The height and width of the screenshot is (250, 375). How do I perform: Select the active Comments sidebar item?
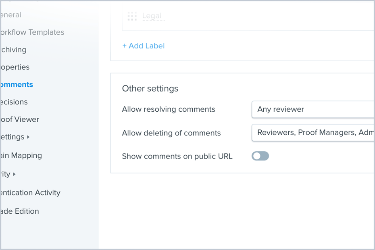[x=17, y=85]
